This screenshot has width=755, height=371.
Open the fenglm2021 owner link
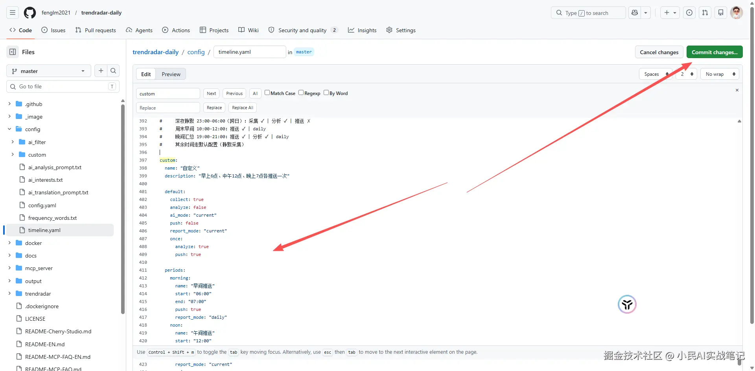coord(56,13)
